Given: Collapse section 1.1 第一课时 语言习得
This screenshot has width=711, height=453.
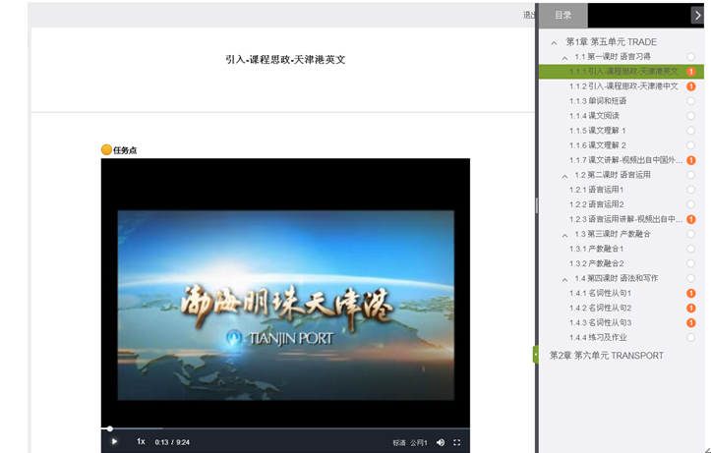Looking at the screenshot, I should pyautogui.click(x=564, y=58).
